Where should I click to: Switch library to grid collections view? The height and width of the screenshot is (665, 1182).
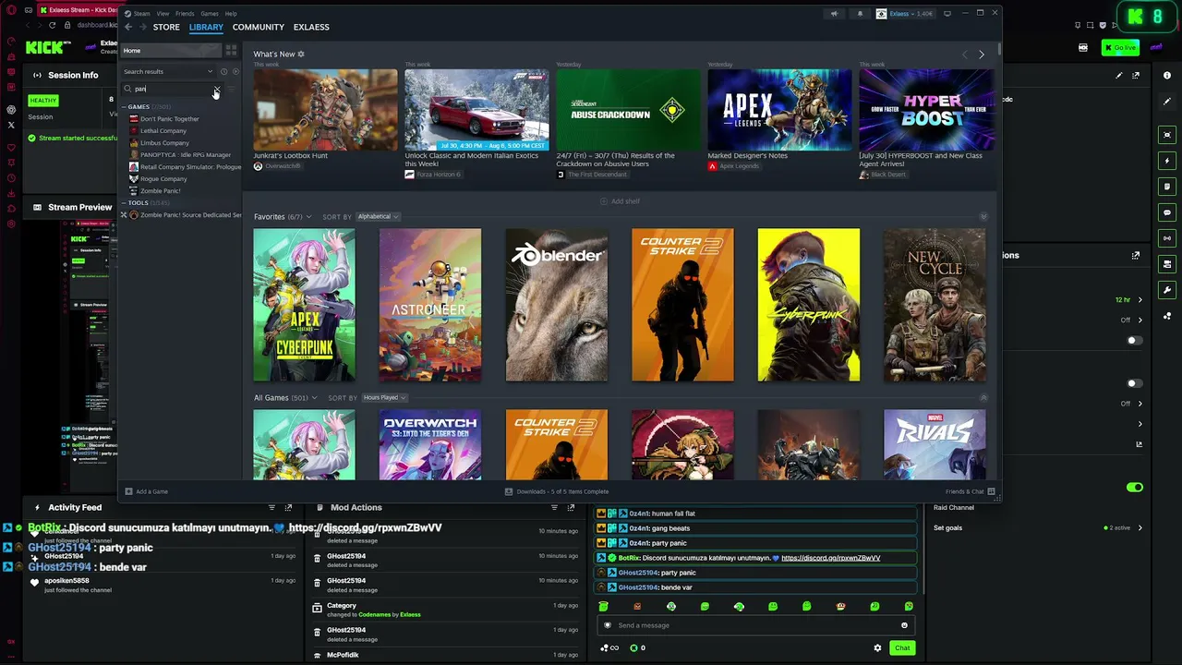coord(231,50)
